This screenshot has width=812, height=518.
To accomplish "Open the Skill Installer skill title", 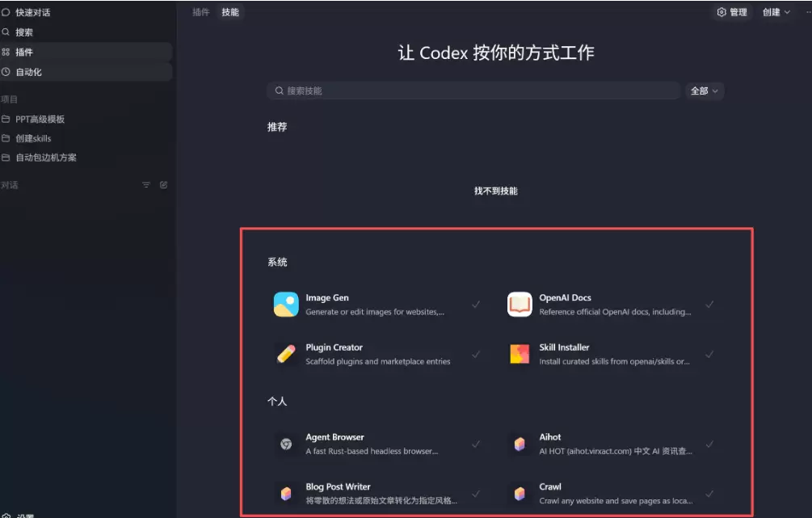I will pyautogui.click(x=564, y=347).
